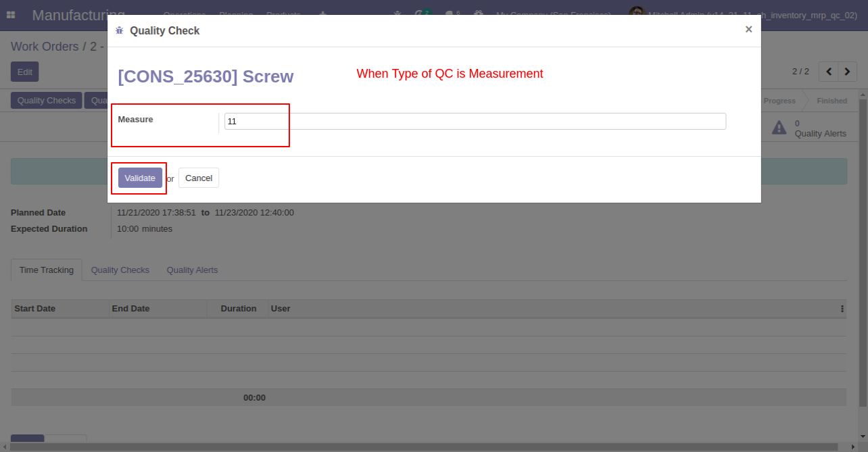Click the Manufacturing app title
Image resolution: width=868 pixels, height=452 pixels.
point(78,15)
